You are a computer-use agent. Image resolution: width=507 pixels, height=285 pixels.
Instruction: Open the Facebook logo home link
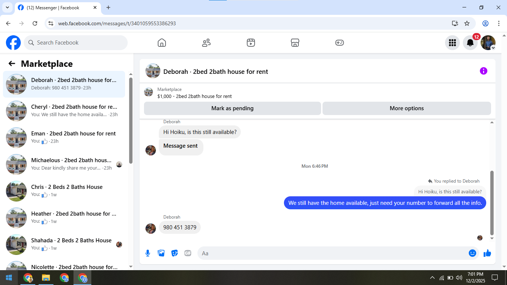pyautogui.click(x=13, y=43)
